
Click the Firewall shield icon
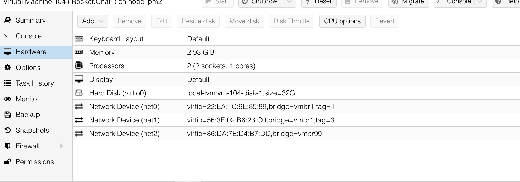8,146
